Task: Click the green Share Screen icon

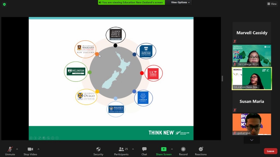Action: click(x=164, y=149)
